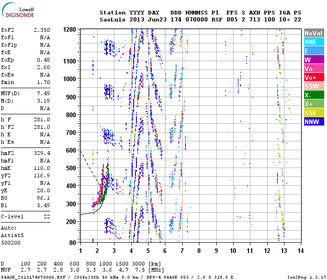
Task: Select the X+ light green swatch
Action: tap(314, 104)
